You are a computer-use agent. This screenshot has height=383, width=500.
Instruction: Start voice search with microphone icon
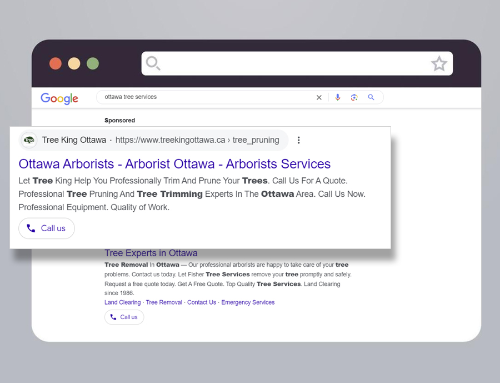337,97
